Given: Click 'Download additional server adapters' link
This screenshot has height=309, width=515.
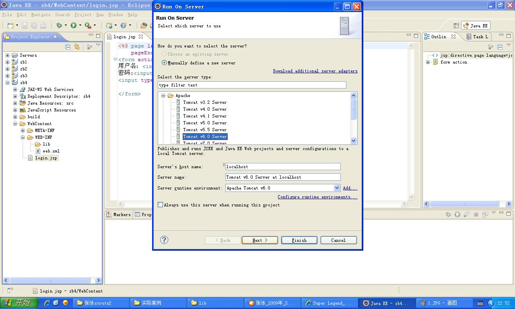Looking at the screenshot, I should [x=315, y=71].
